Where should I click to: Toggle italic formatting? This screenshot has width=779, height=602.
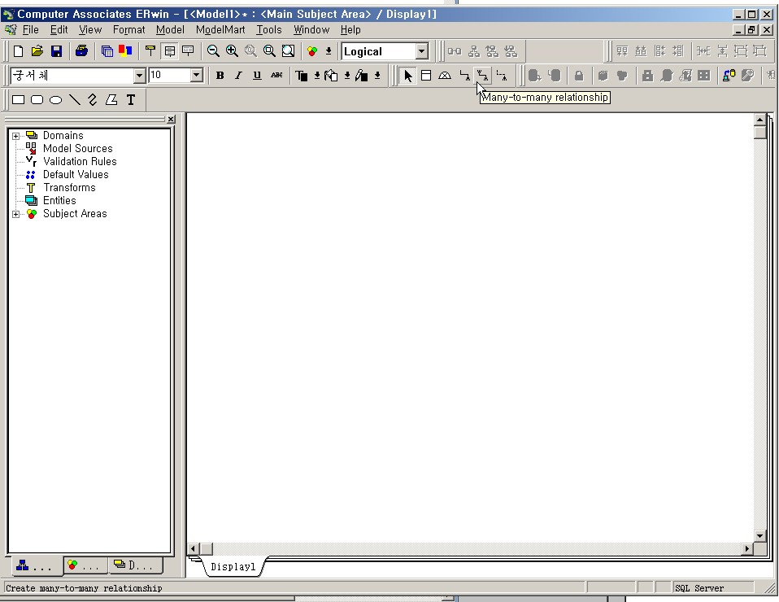coord(238,76)
